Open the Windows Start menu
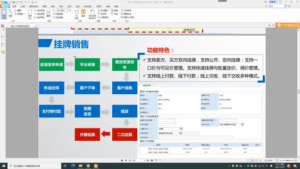The height and width of the screenshot is (169, 300). click(x=4, y=166)
